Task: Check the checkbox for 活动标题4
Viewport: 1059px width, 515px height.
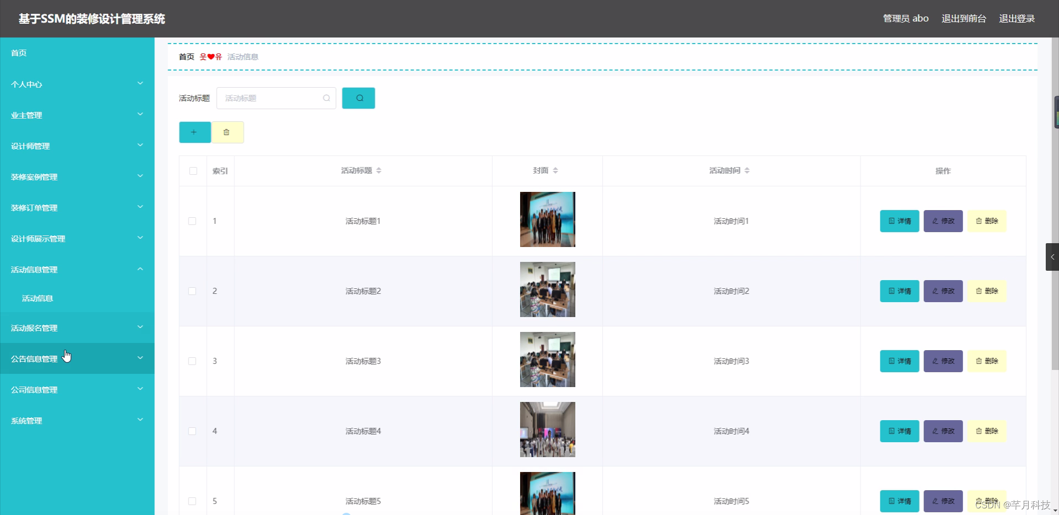Action: pyautogui.click(x=192, y=431)
